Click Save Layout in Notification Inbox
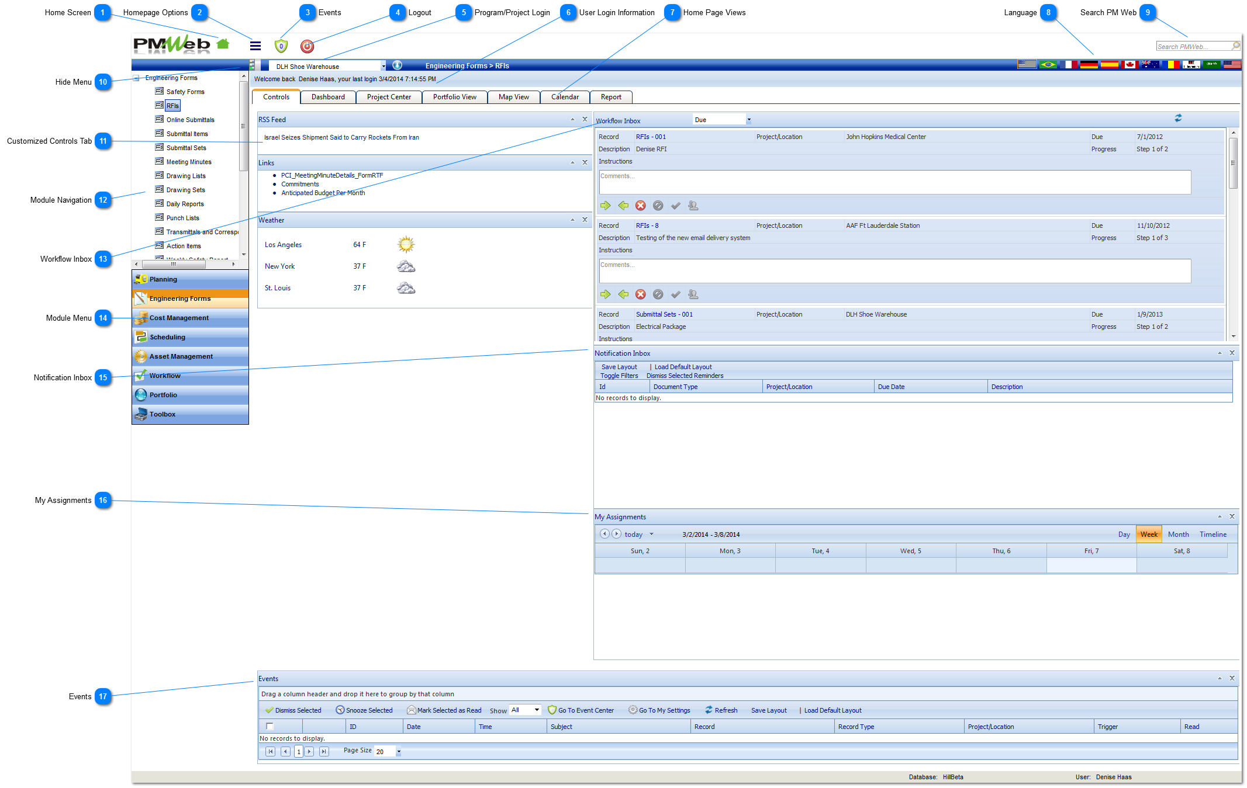This screenshot has width=1247, height=788. (619, 367)
